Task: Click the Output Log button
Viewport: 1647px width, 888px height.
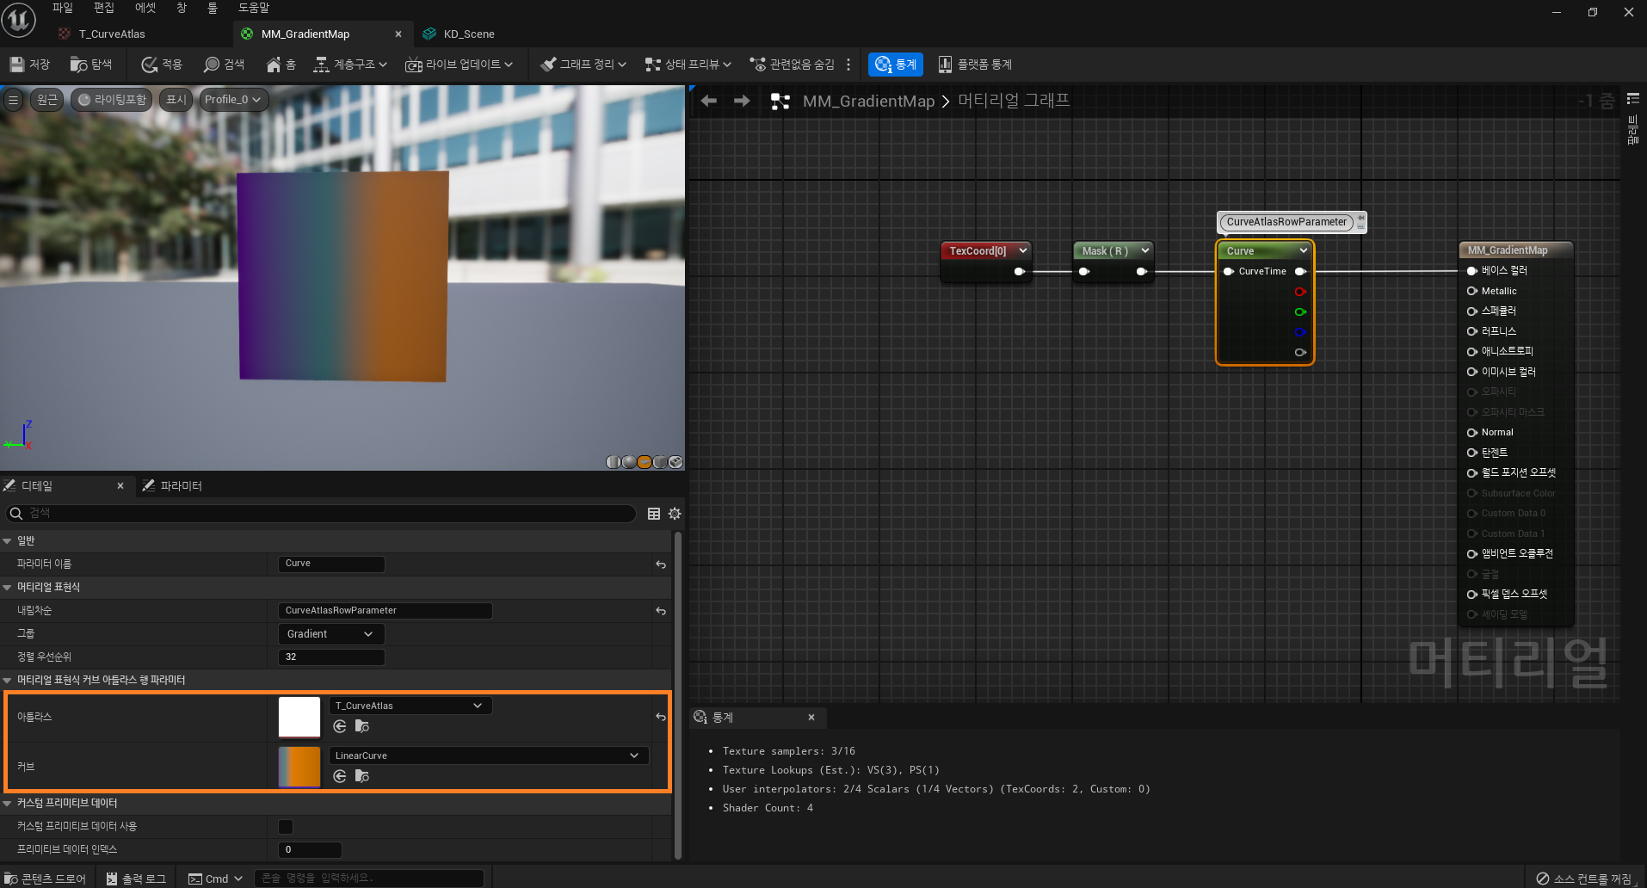Action: 136,879
